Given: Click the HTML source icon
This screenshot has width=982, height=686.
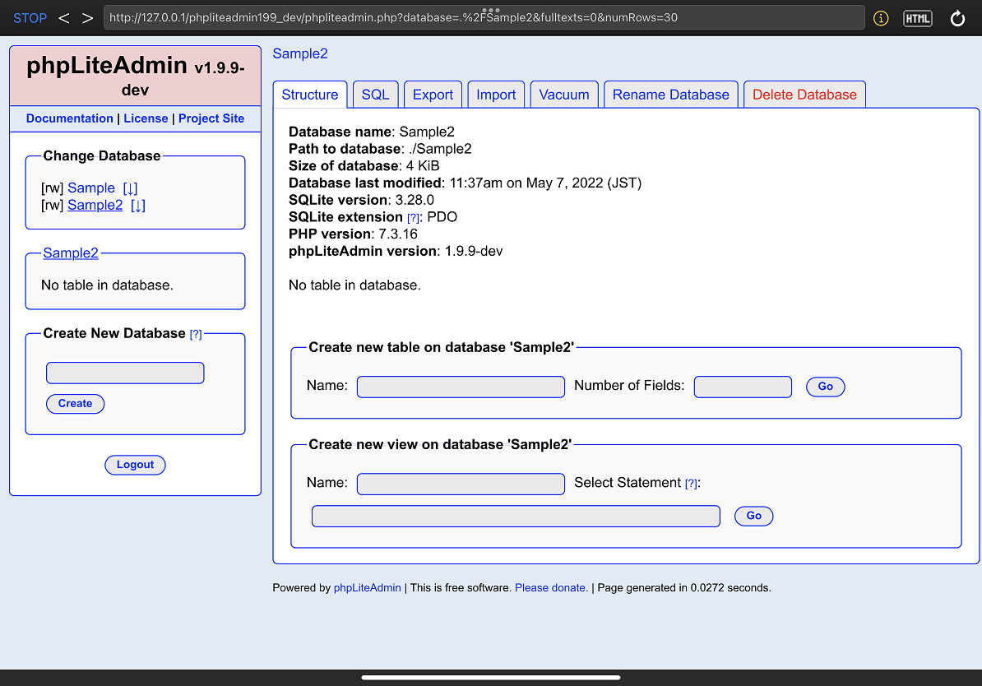Looking at the screenshot, I should click(918, 18).
